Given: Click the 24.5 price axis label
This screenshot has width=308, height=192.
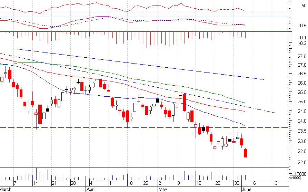Looking at the screenshot, I should (x=302, y=111).
